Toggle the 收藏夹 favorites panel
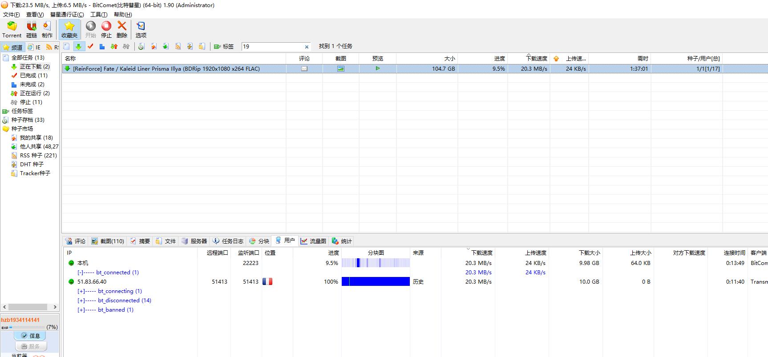The image size is (768, 357). click(x=69, y=29)
